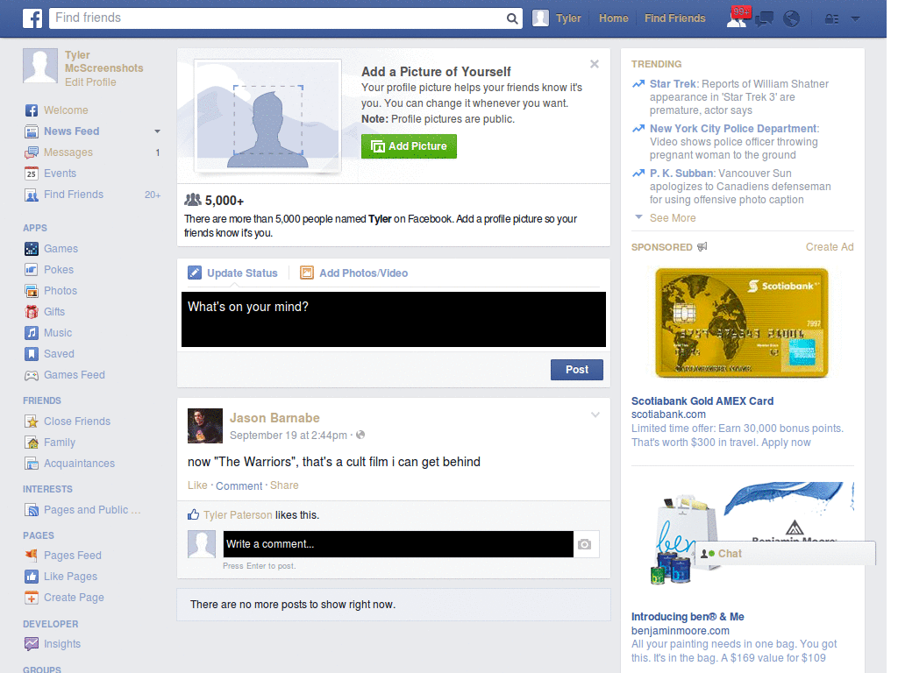Click Jason Barnabe's post avatar
The image size is (898, 673).
(x=205, y=426)
